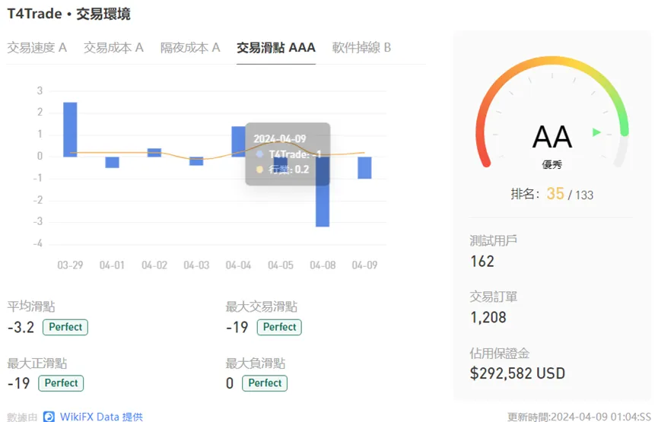The height and width of the screenshot is (422, 658).
Task: Click the 測試用戶 value 162
Action: point(482,262)
